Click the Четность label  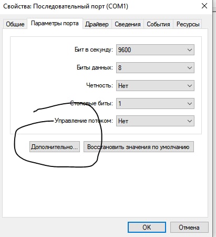pos(99,85)
